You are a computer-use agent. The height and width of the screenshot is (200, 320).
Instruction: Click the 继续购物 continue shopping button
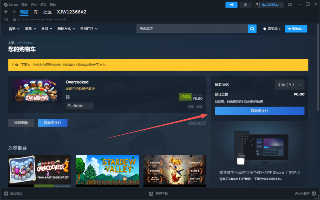coord(21,123)
